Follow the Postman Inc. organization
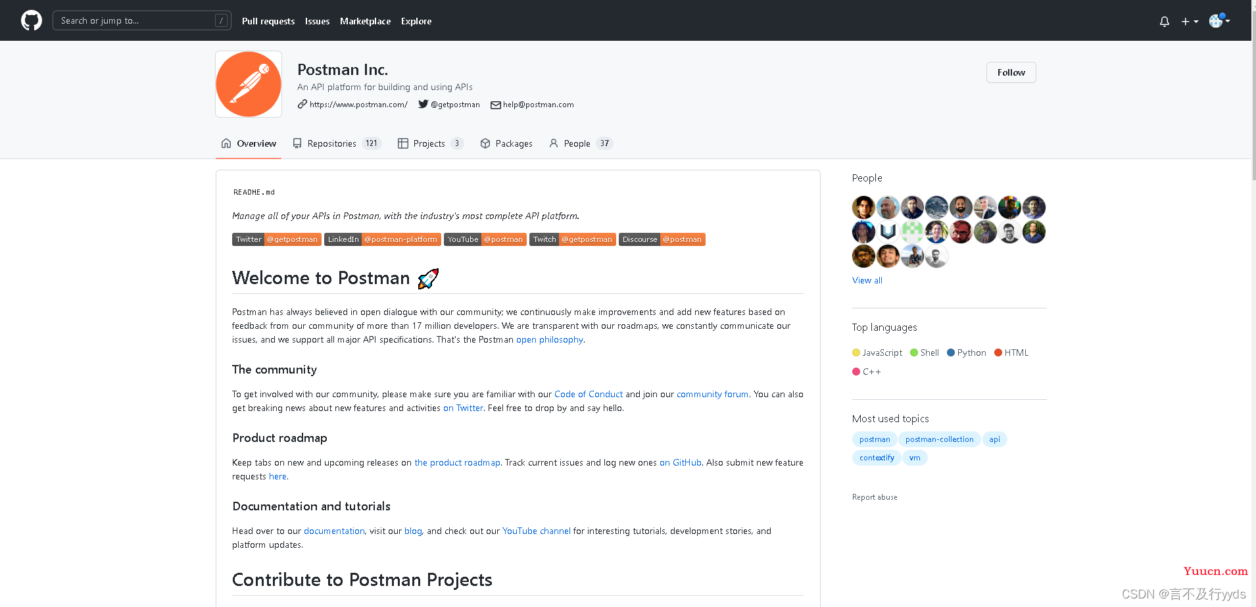 coord(1011,72)
